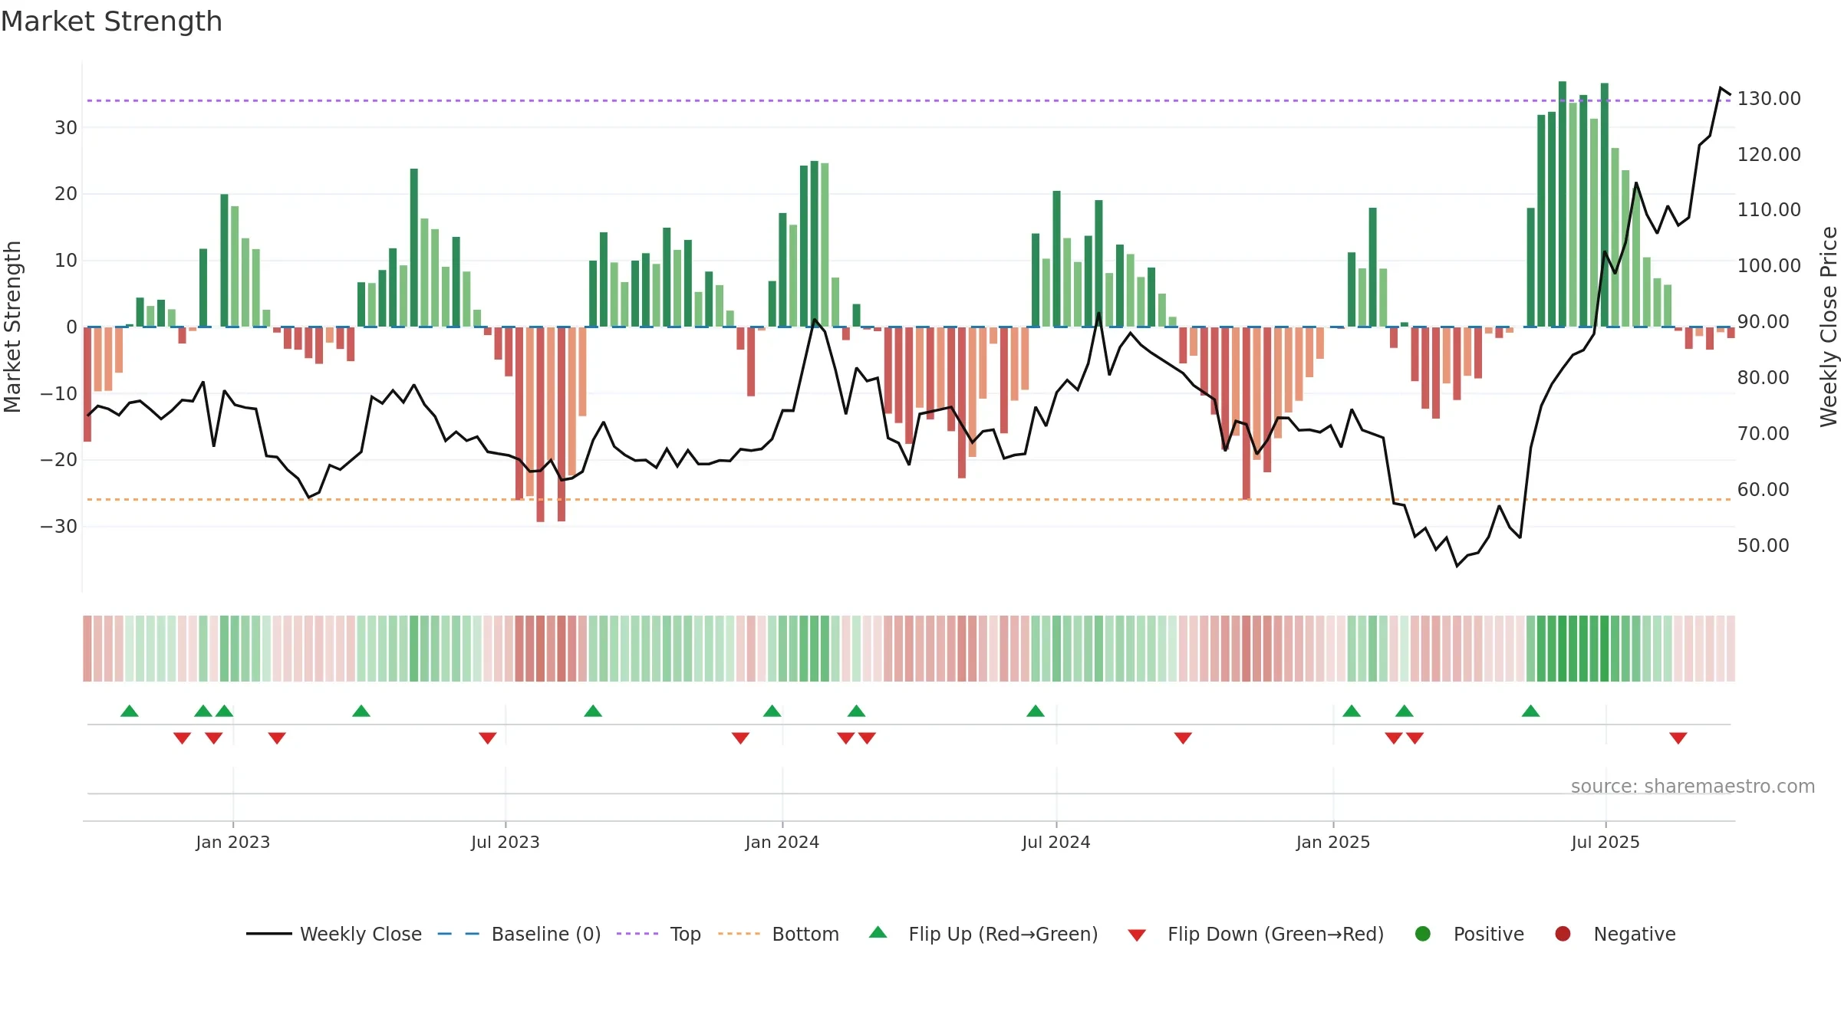Click the dark red Negative legend circle
Image resolution: width=1841 pixels, height=1035 pixels.
[x=1563, y=934]
